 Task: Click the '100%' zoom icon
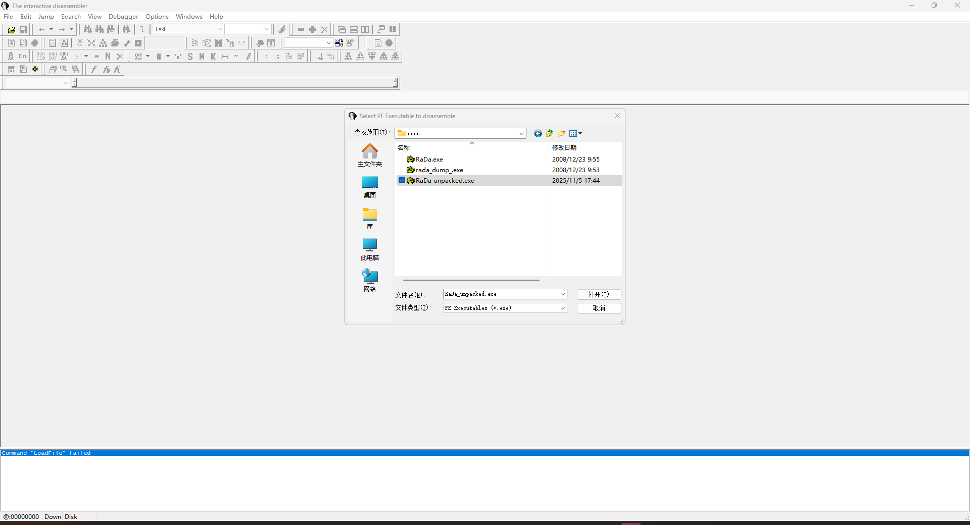(79, 43)
